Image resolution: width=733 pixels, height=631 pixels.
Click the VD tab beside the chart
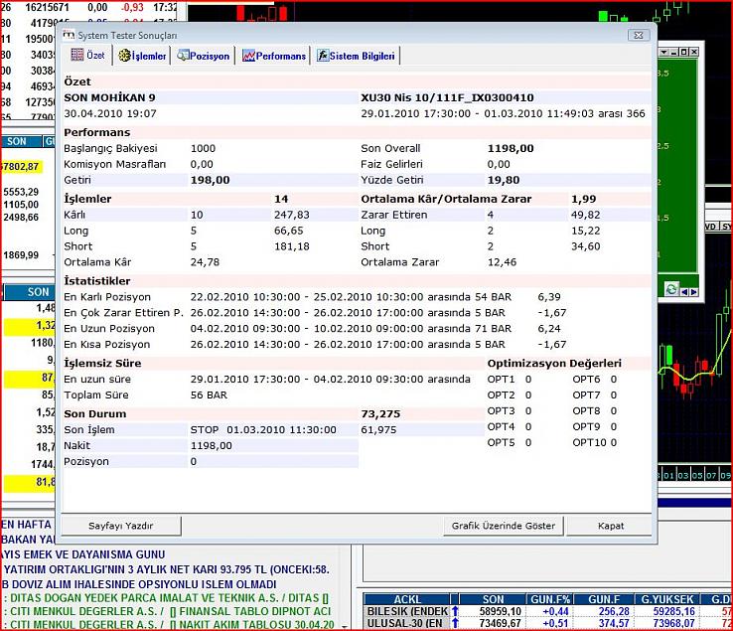[710, 227]
